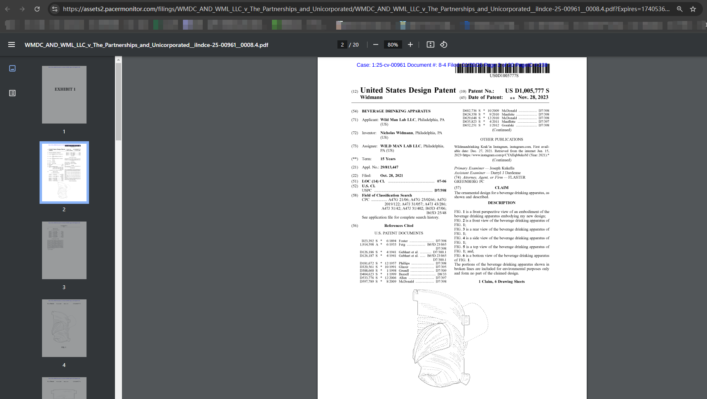The image size is (707, 399).
Task: Rotate the document counterclockwise
Action: pyautogui.click(x=444, y=44)
